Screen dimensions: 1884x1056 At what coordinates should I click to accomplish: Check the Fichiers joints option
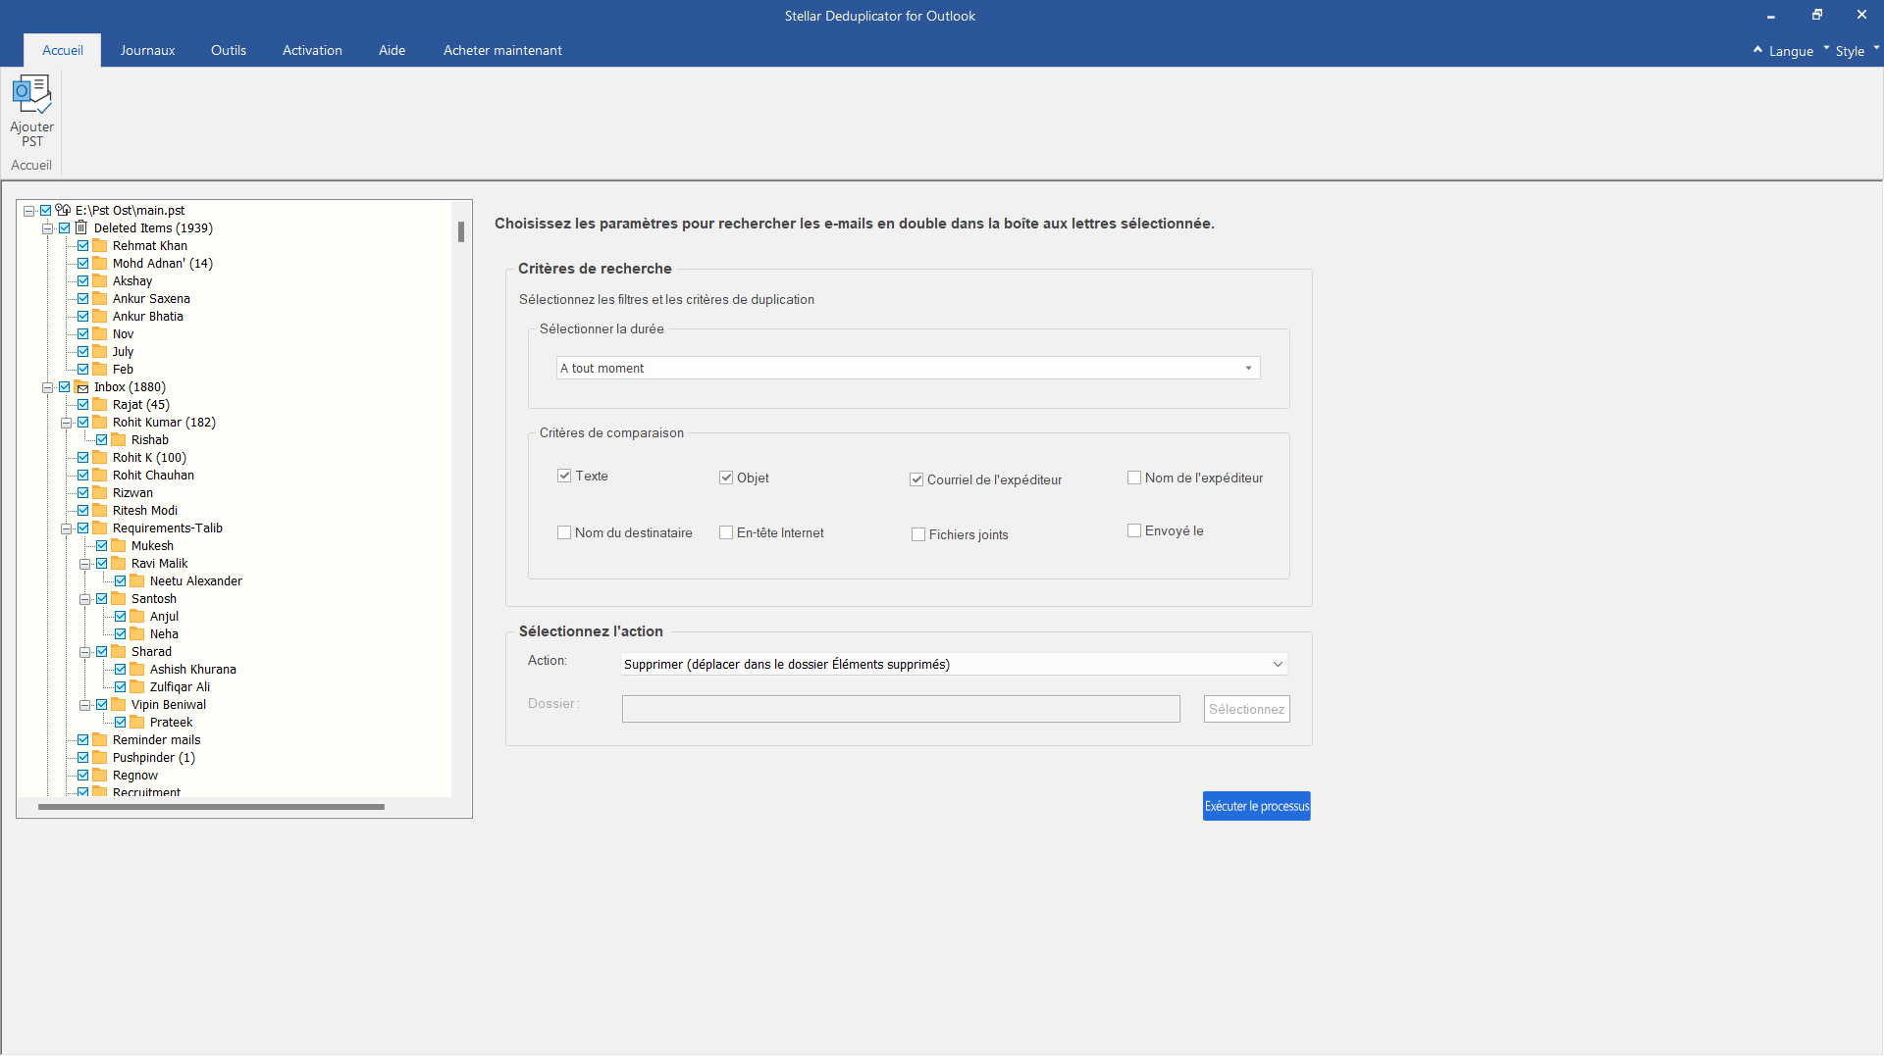(918, 534)
